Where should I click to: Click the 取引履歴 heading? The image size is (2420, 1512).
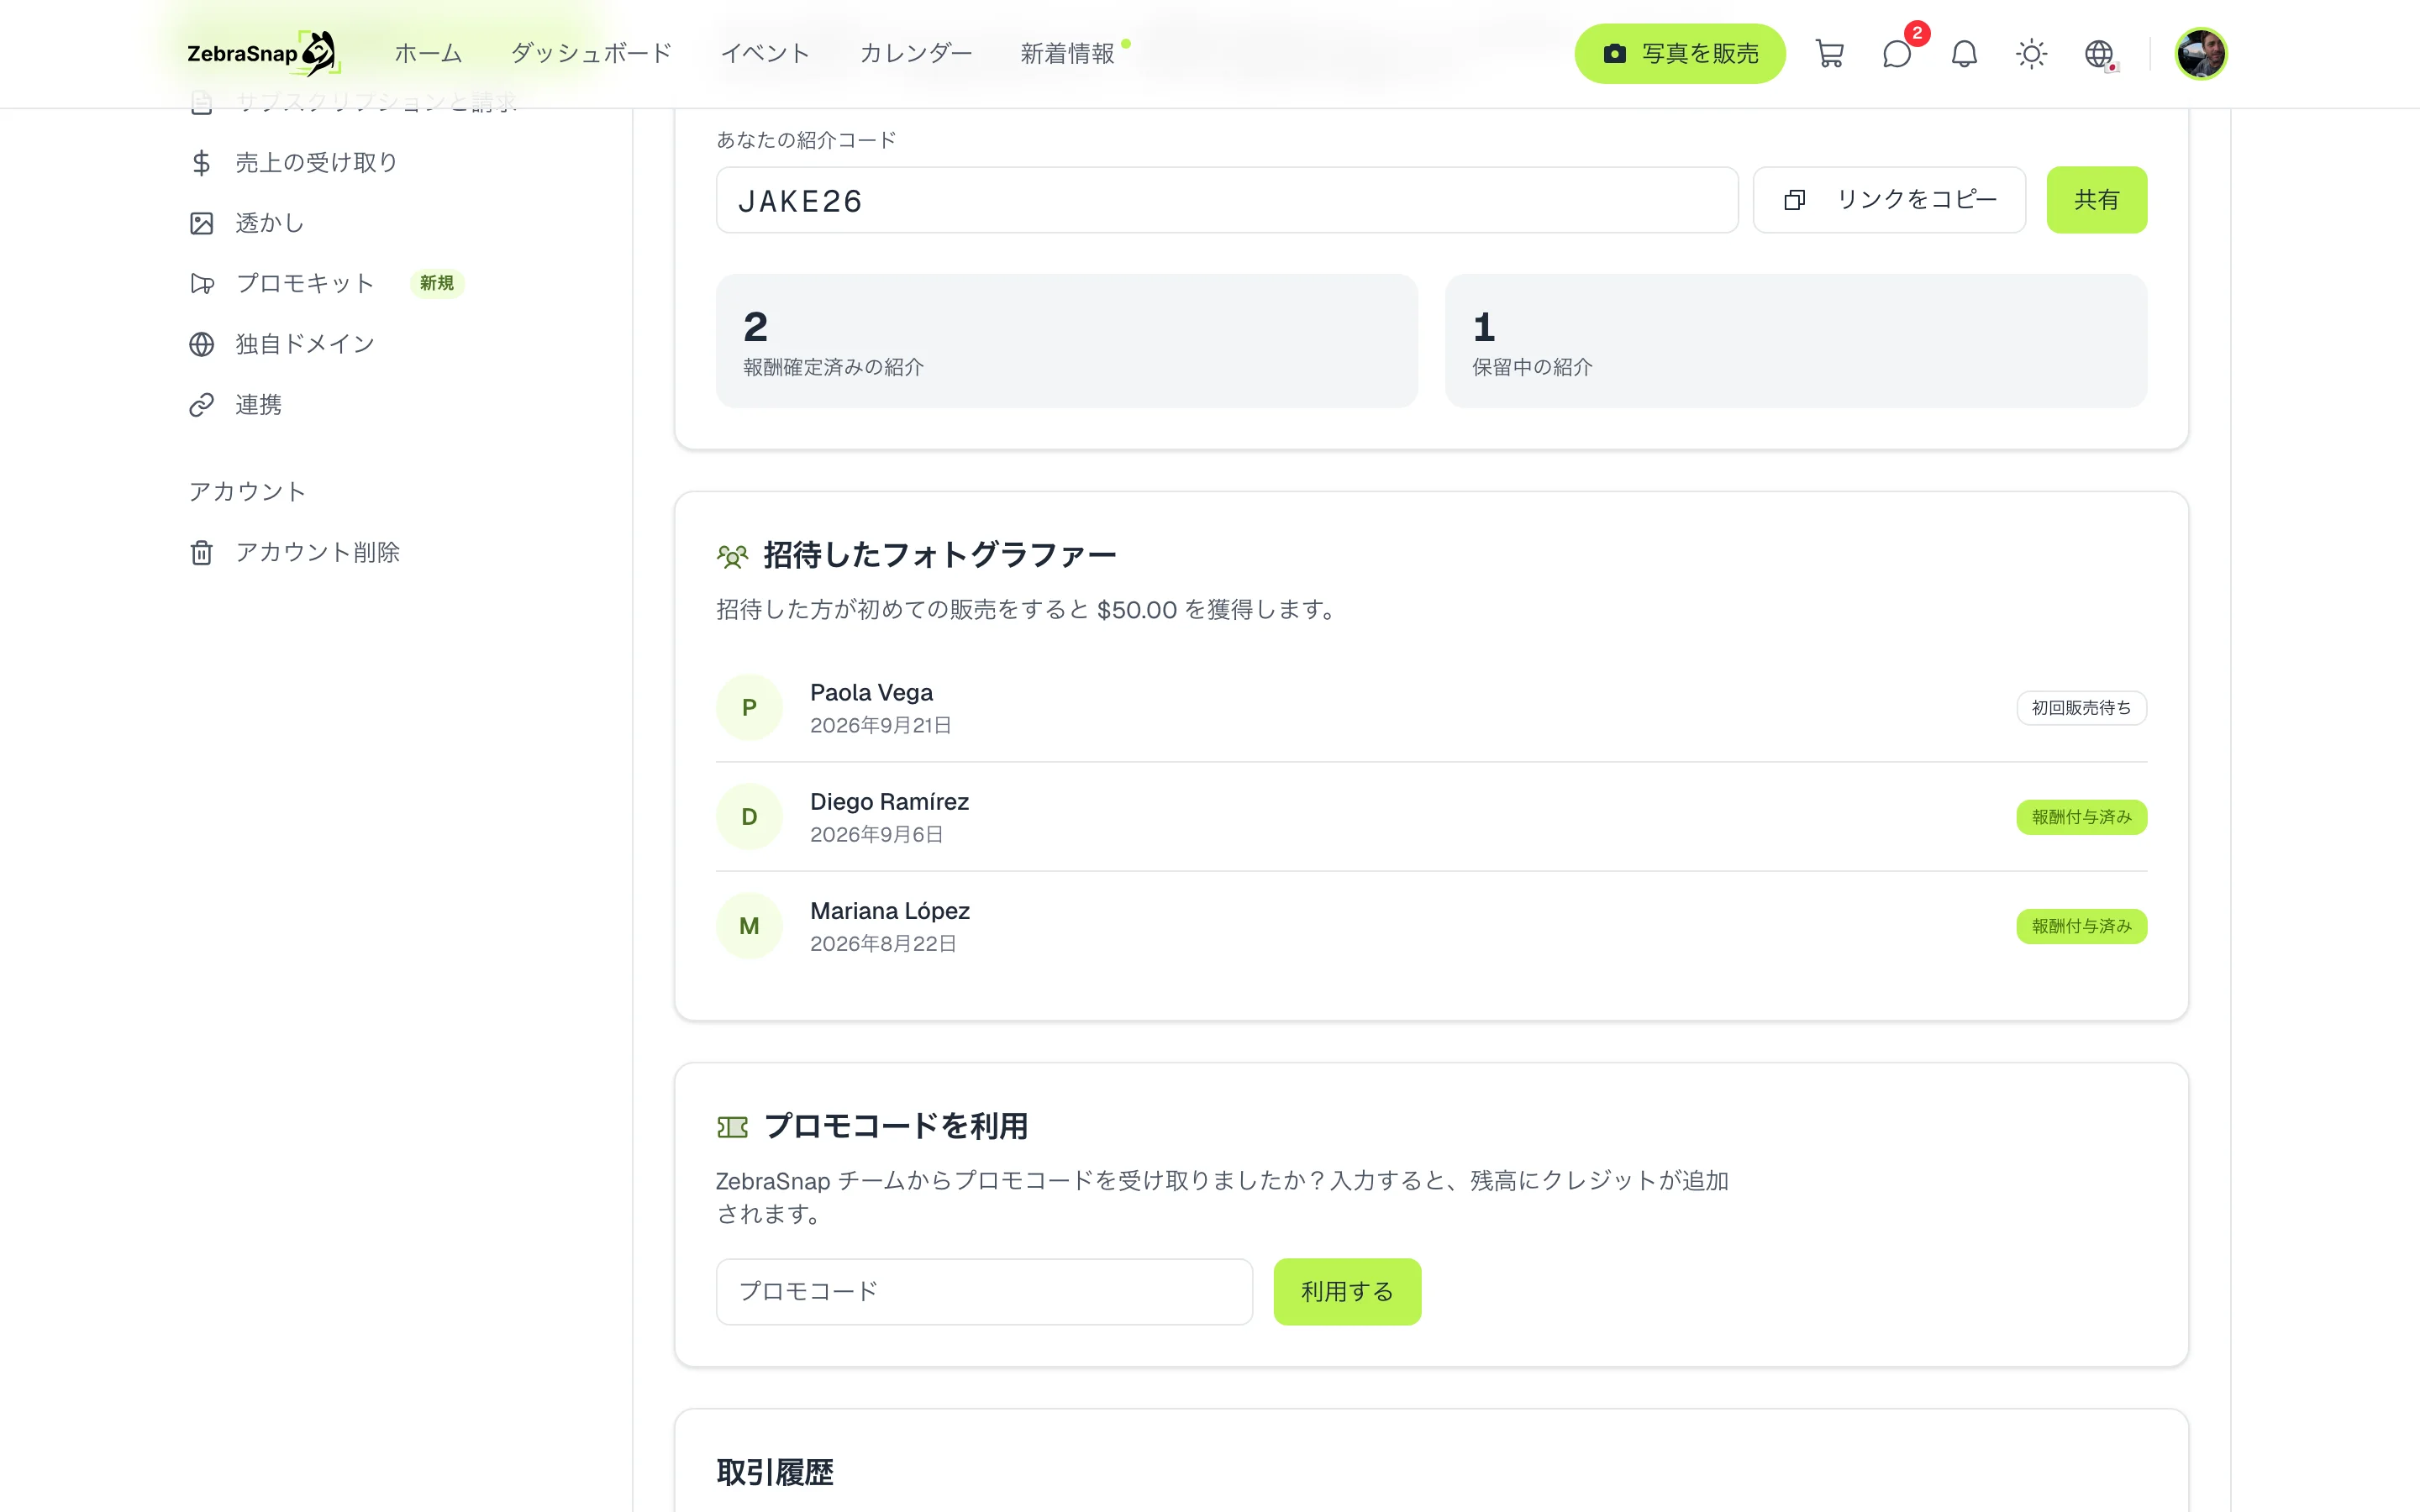point(775,1472)
